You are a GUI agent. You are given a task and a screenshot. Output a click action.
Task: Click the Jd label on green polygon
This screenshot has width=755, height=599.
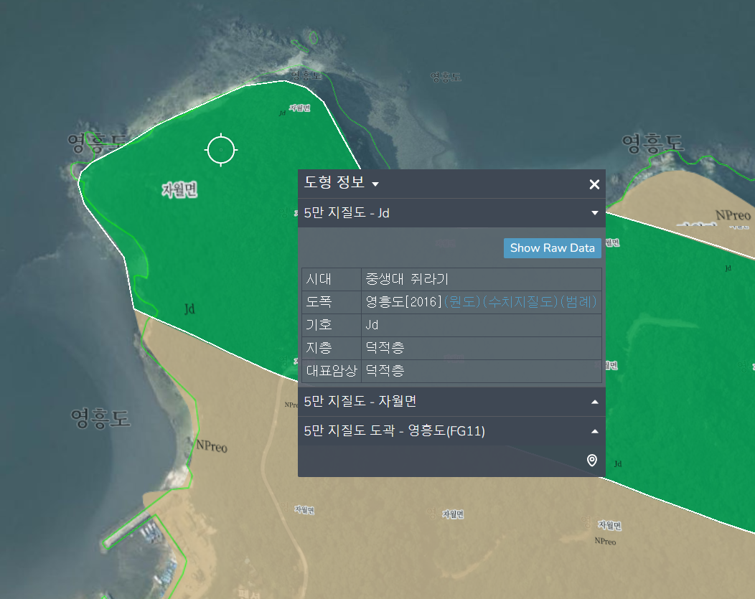pos(189,309)
